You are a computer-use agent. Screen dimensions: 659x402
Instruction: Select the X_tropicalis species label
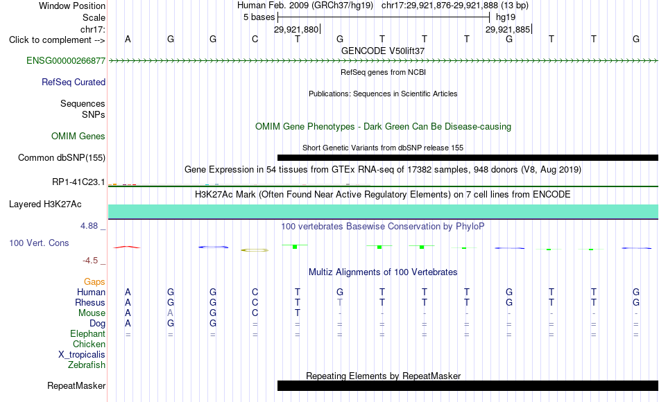point(82,355)
